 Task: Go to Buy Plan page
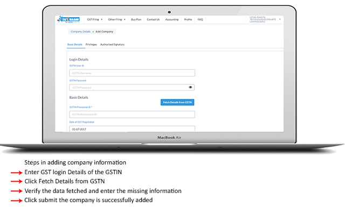click(136, 19)
